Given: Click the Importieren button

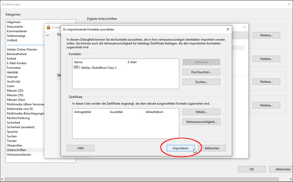Looking at the screenshot, I should pos(181,148).
